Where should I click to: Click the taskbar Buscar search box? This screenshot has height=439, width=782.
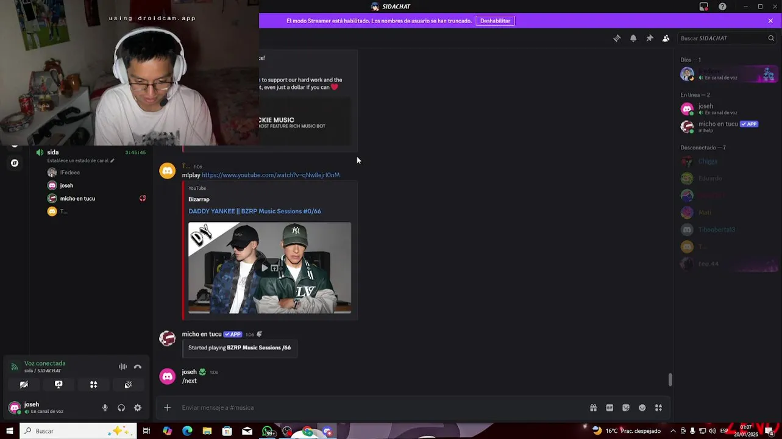click(x=79, y=431)
